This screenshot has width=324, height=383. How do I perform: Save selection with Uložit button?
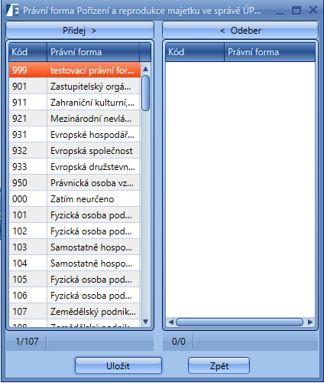pos(118,365)
